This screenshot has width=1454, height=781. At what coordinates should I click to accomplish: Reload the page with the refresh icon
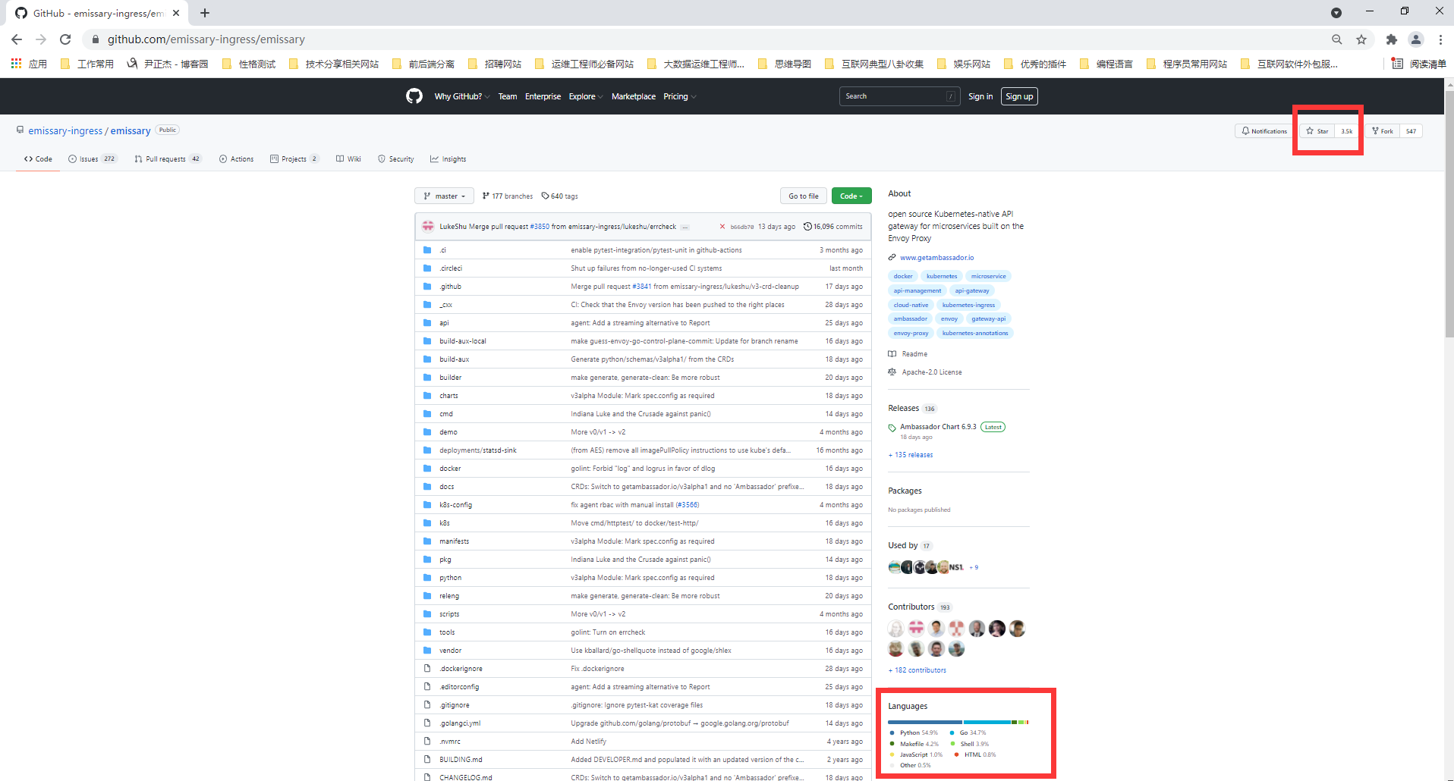(65, 39)
